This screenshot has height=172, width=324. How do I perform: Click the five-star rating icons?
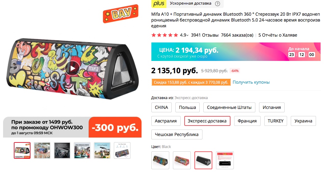pyautogui.click(x=165, y=35)
